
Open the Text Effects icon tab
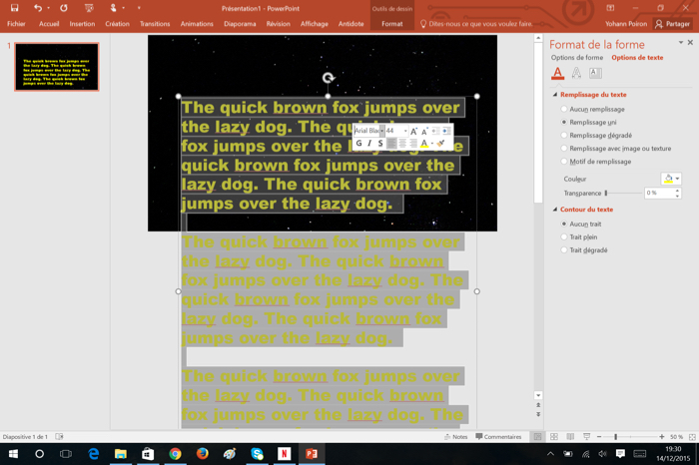[576, 73]
